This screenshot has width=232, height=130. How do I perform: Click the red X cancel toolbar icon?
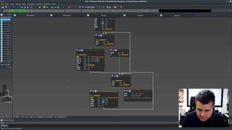[x=72, y=7]
